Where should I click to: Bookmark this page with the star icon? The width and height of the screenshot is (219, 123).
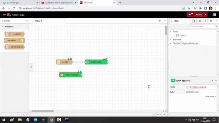pyautogui.click(x=189, y=8)
